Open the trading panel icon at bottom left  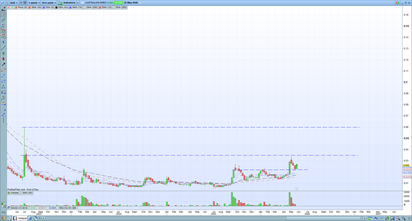3,206
